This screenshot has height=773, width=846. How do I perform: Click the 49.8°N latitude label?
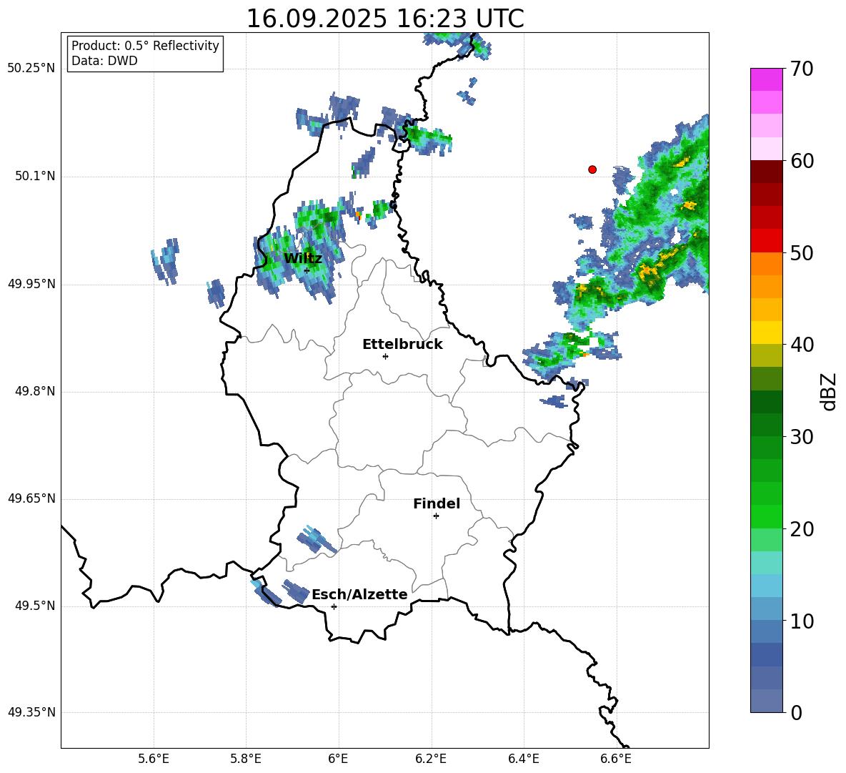[x=35, y=391]
